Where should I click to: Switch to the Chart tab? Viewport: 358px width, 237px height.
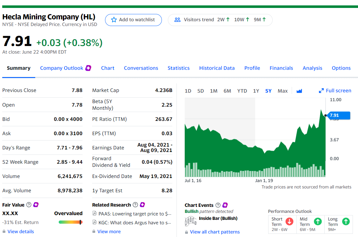pos(108,68)
